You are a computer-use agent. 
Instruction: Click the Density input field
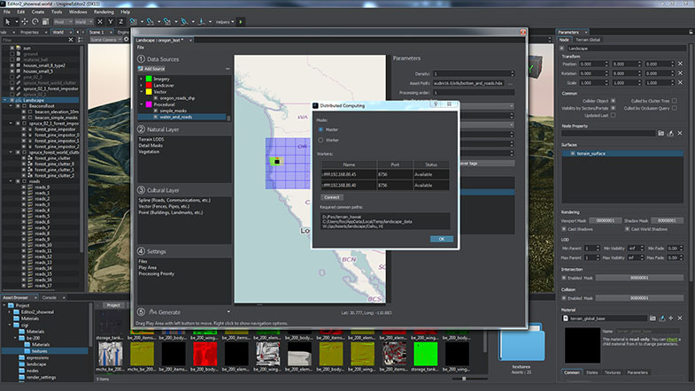click(x=474, y=73)
